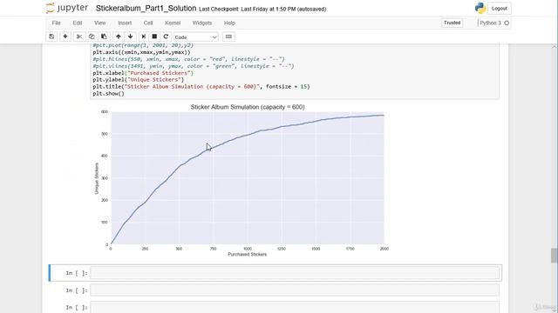558x313 pixels.
Task: Click the kernel idle indicator circle
Action: click(x=507, y=23)
